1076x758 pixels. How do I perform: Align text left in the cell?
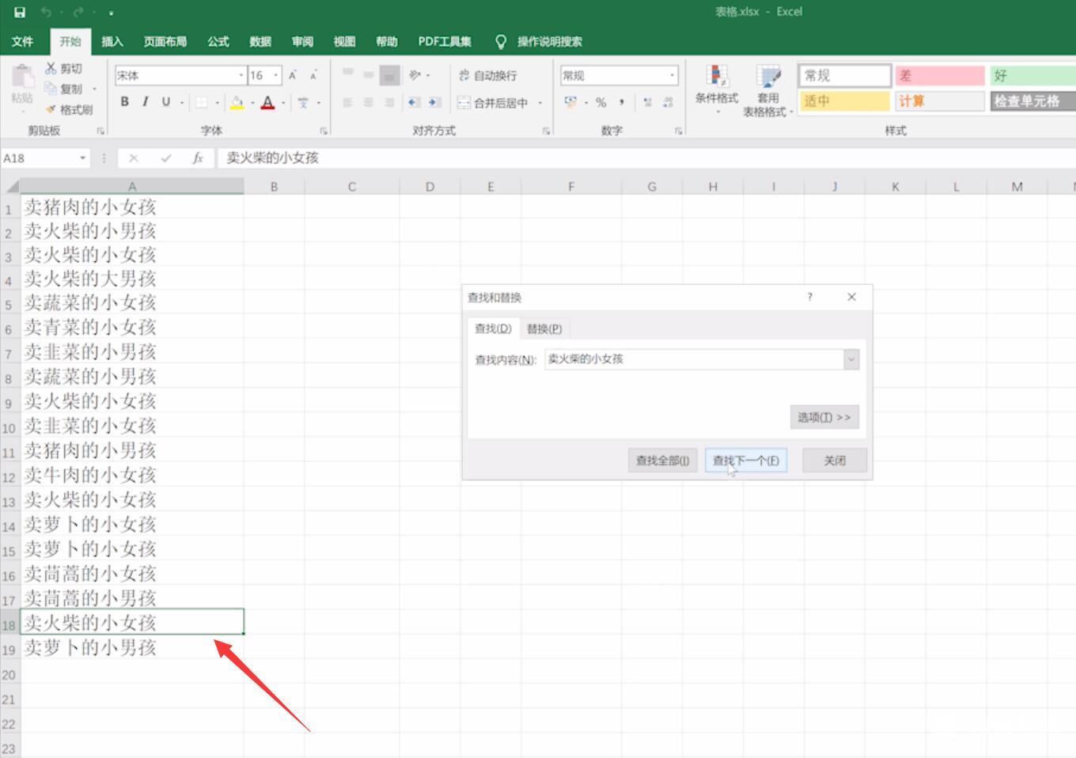pyautogui.click(x=347, y=102)
